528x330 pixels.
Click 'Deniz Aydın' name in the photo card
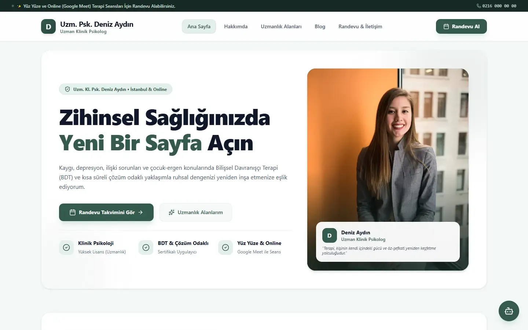pos(355,232)
